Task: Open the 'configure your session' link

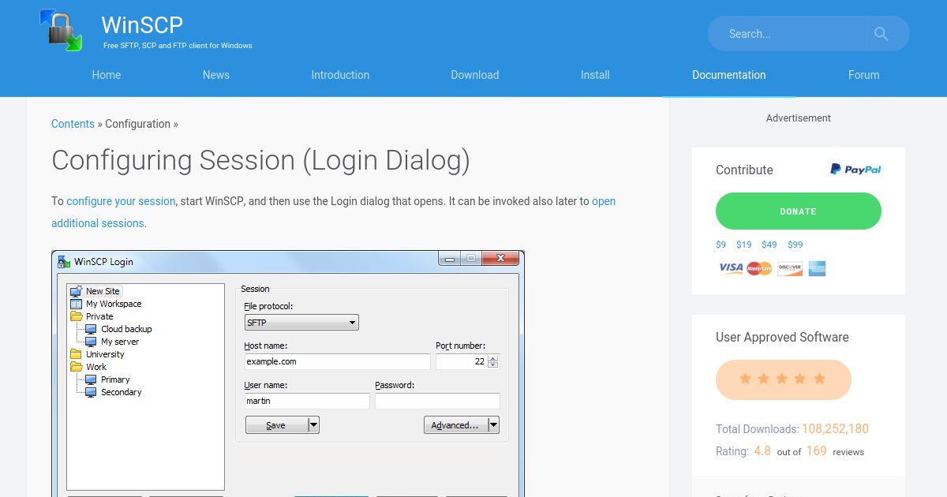Action: coord(121,201)
